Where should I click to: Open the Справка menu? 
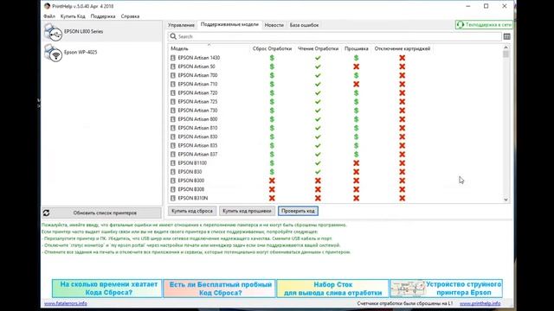pyautogui.click(x=130, y=16)
